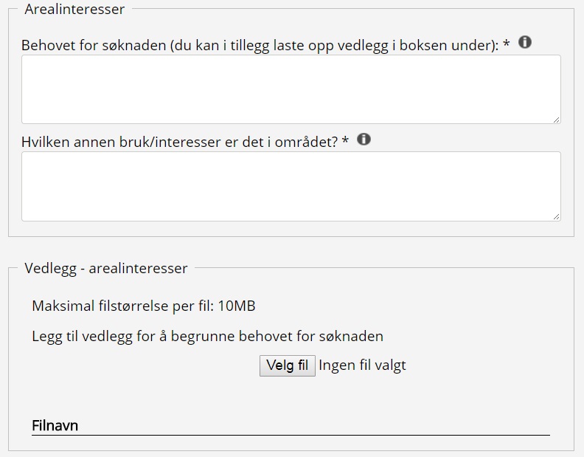Click the divider line beneath Filnavn
The height and width of the screenshot is (457, 584).
(x=291, y=436)
